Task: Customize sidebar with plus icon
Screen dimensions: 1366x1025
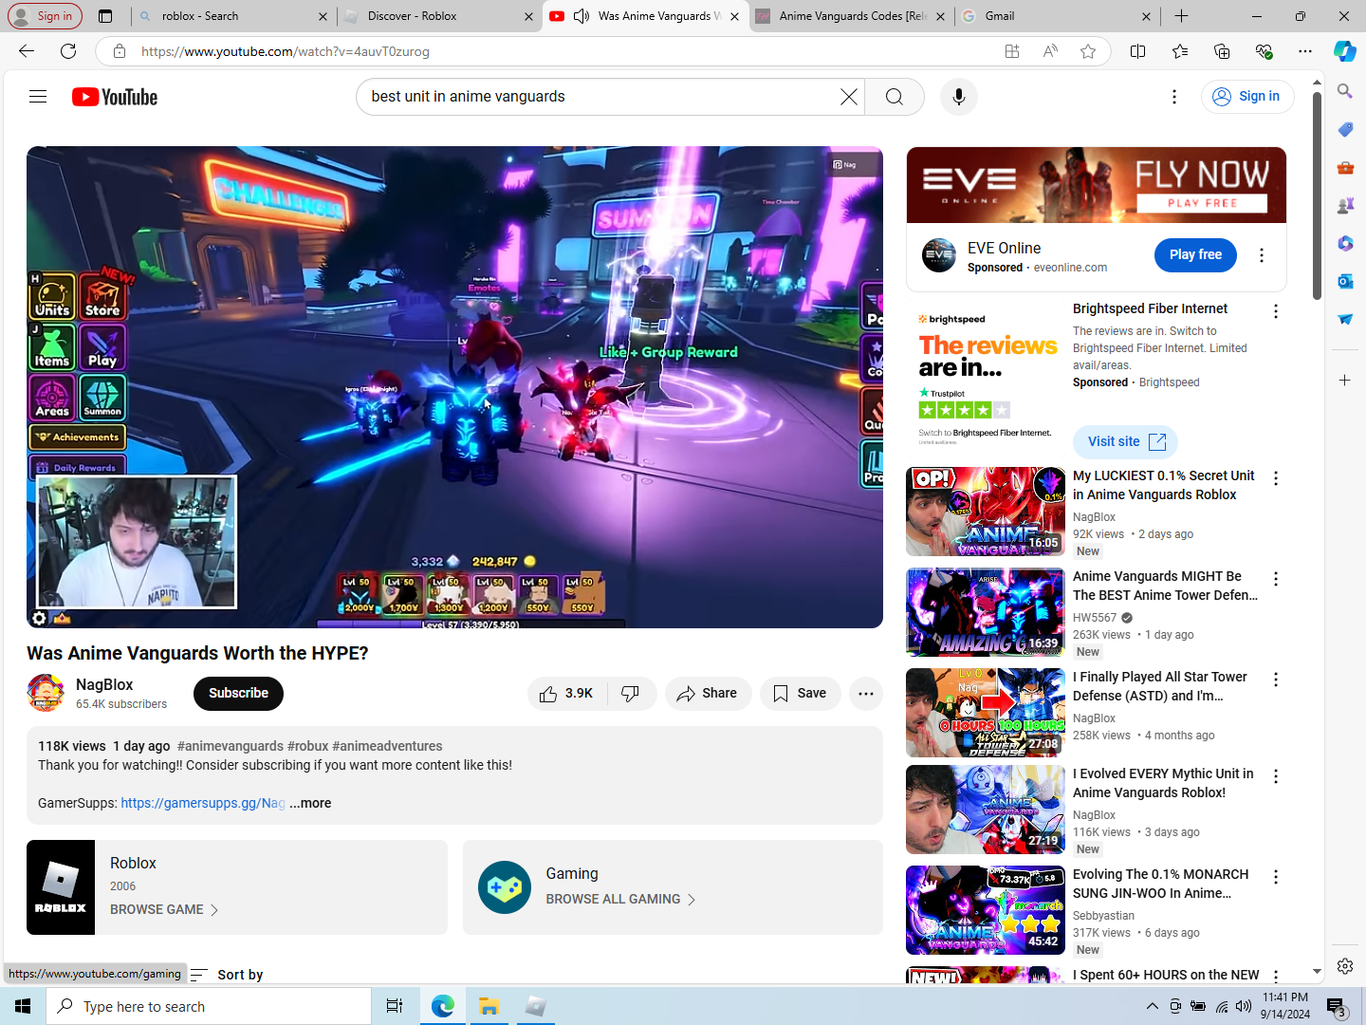Action: coord(1345,381)
